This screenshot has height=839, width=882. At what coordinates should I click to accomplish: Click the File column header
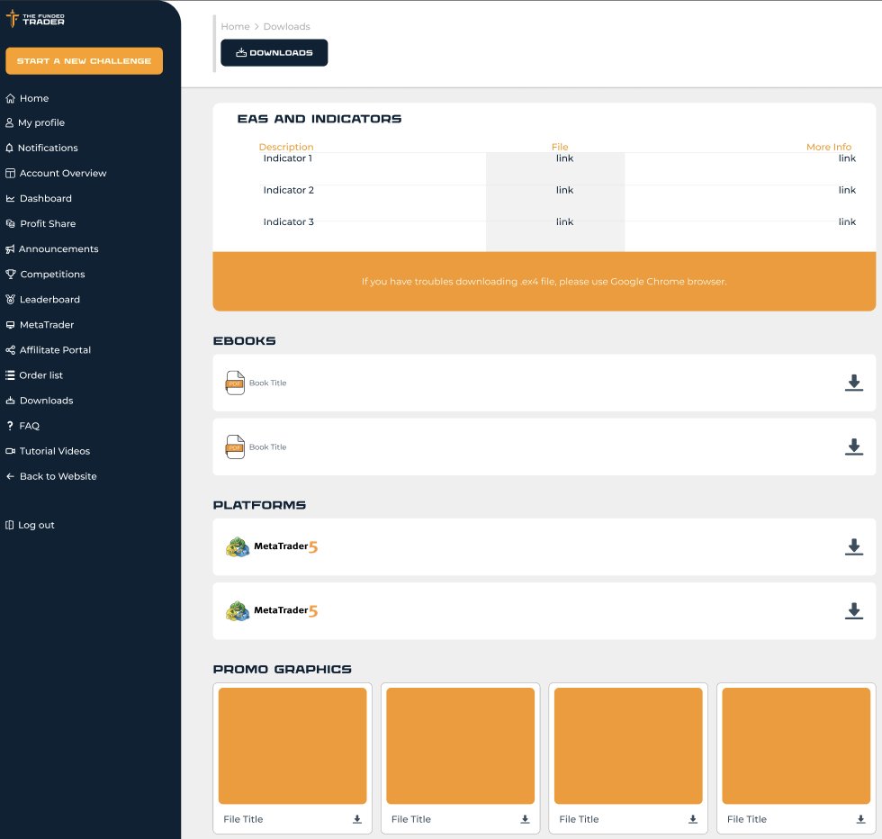[560, 147]
